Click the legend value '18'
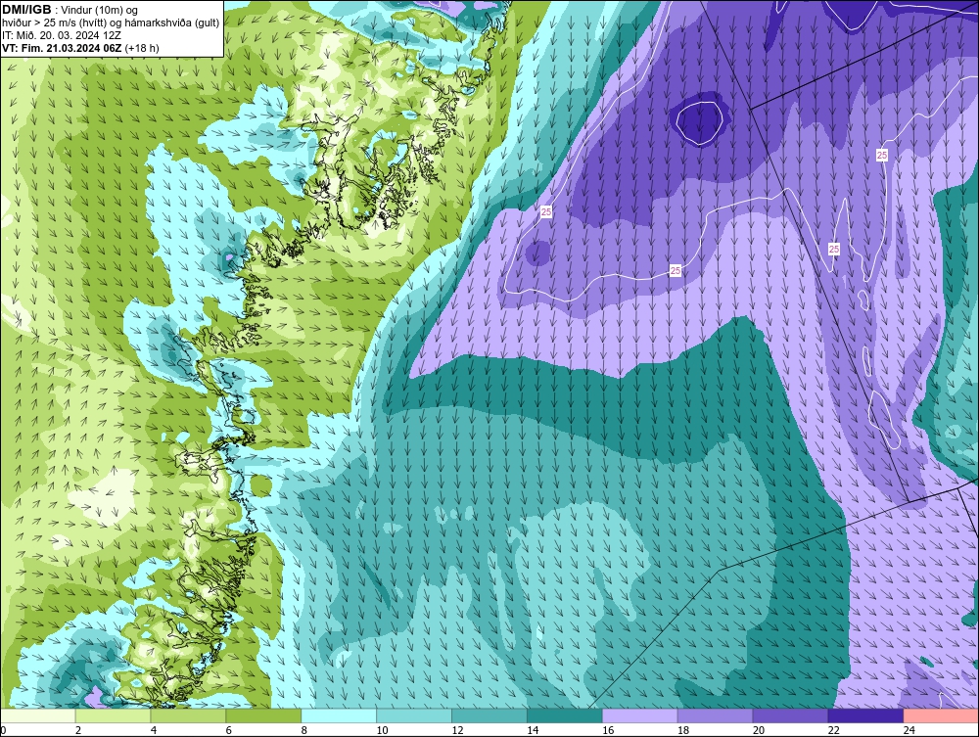 [683, 730]
